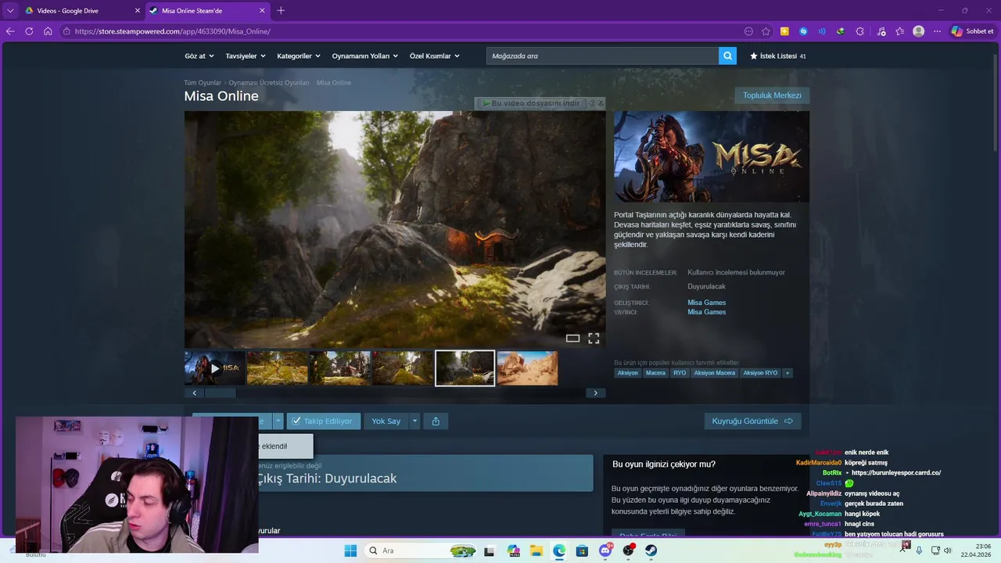Toggle the Takip Ediliyor follow button
Image resolution: width=1001 pixels, height=563 pixels.
coord(323,421)
